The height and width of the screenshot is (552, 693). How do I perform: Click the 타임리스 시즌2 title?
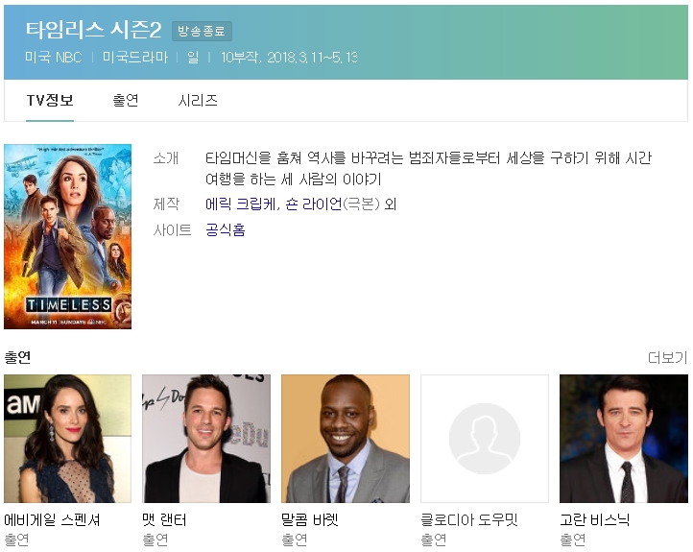(93, 30)
